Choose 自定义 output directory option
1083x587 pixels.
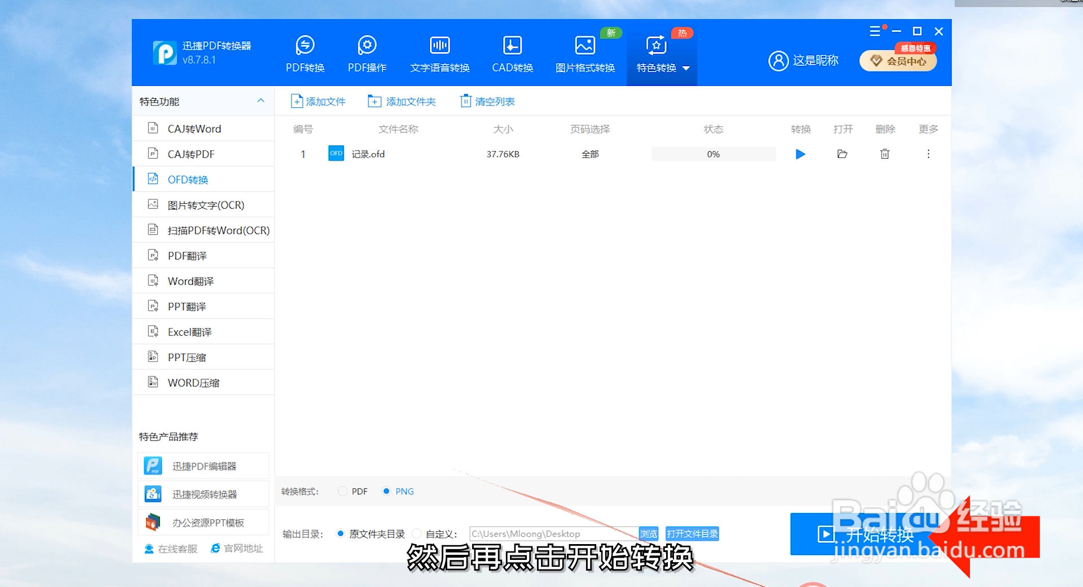(x=435, y=533)
